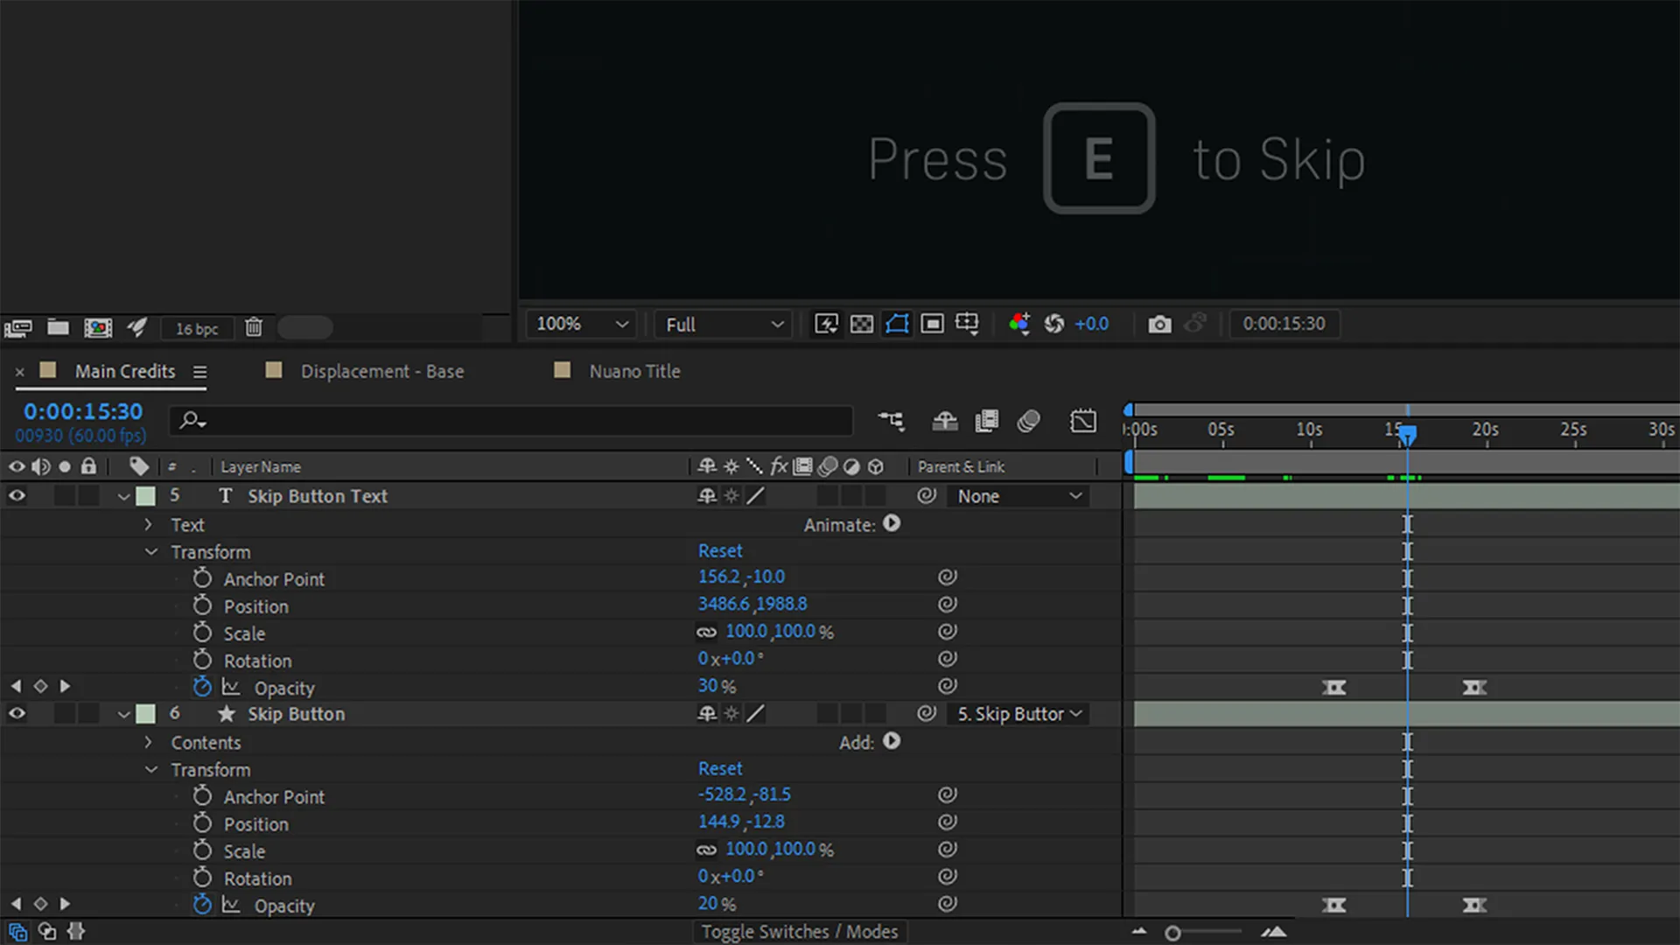Viewport: 1680px width, 945px height.
Task: Toggle fast previews icon
Action: [826, 324]
